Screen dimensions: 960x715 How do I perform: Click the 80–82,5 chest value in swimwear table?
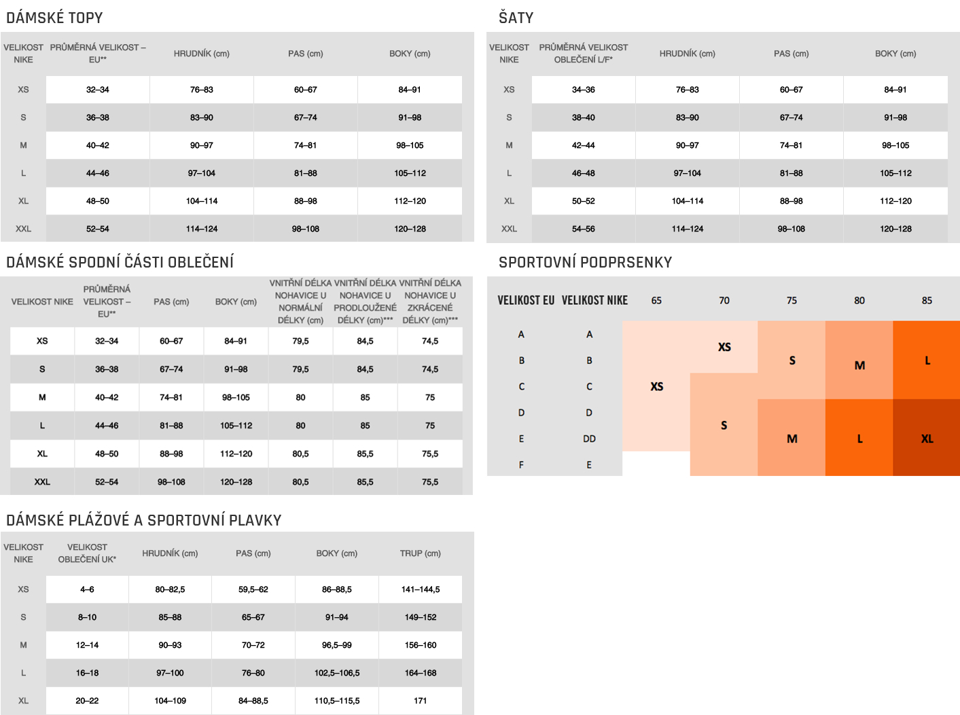tap(170, 589)
